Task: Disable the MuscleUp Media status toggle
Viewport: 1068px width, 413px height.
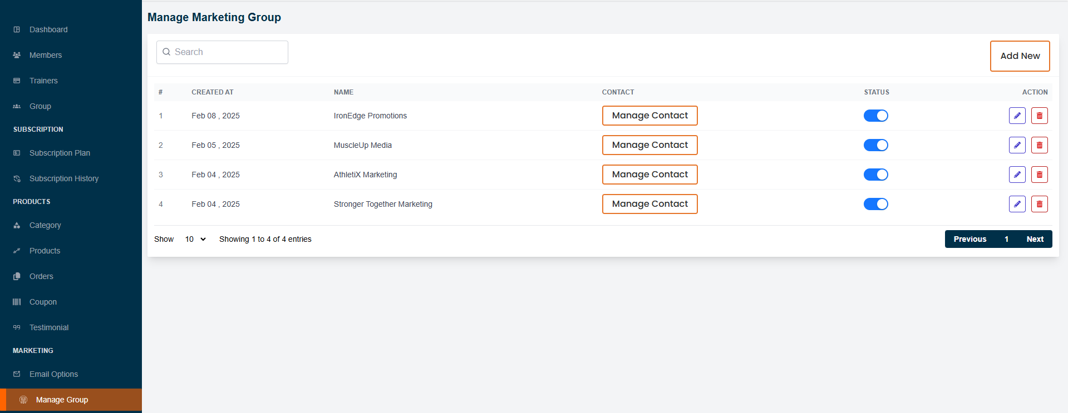Action: click(875, 145)
